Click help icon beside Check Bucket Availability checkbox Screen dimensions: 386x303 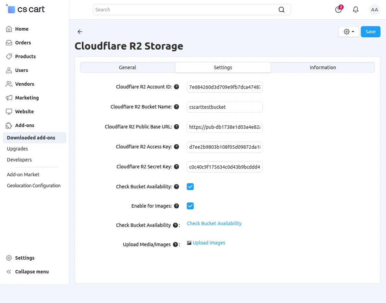click(176, 186)
